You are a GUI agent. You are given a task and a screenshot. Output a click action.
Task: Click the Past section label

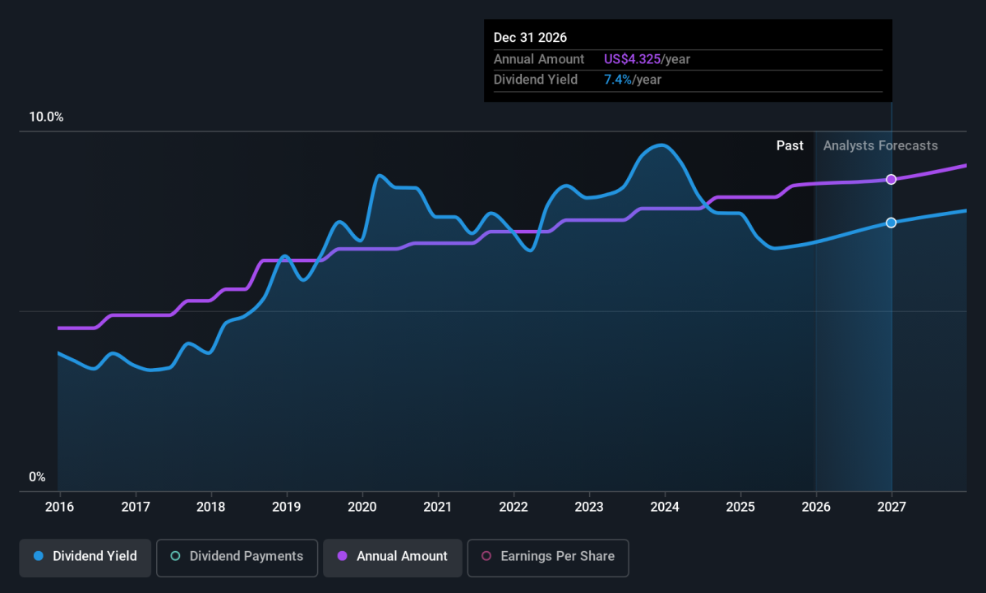790,145
